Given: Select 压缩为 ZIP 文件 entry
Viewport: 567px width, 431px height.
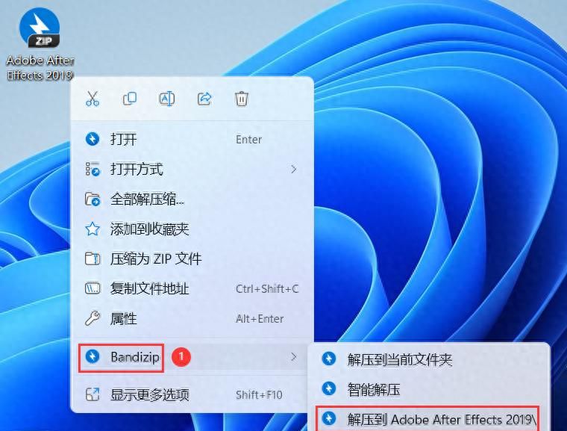Looking at the screenshot, I should click(x=192, y=258).
